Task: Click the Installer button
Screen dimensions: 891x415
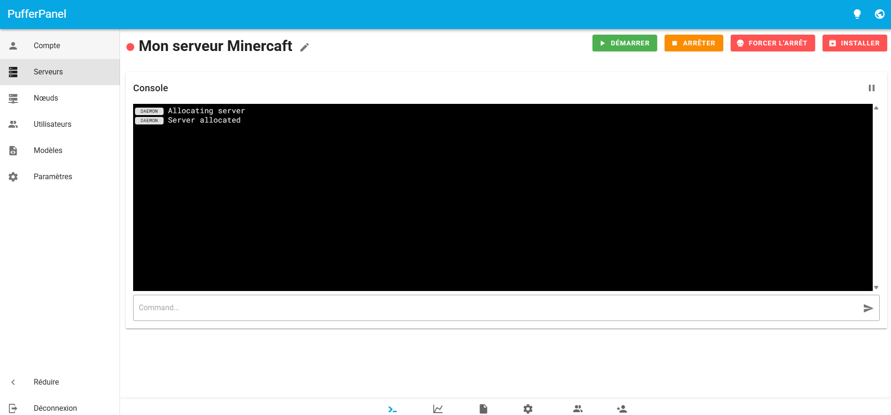Action: tap(854, 43)
